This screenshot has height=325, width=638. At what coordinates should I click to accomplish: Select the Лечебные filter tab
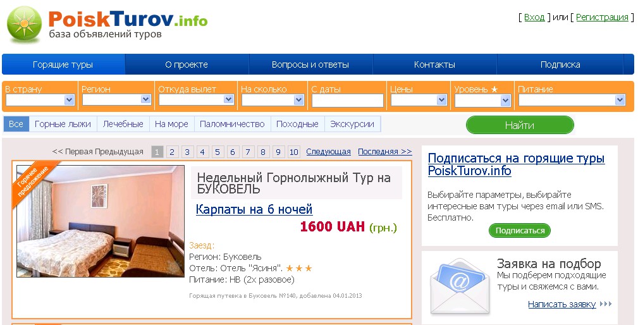point(123,124)
